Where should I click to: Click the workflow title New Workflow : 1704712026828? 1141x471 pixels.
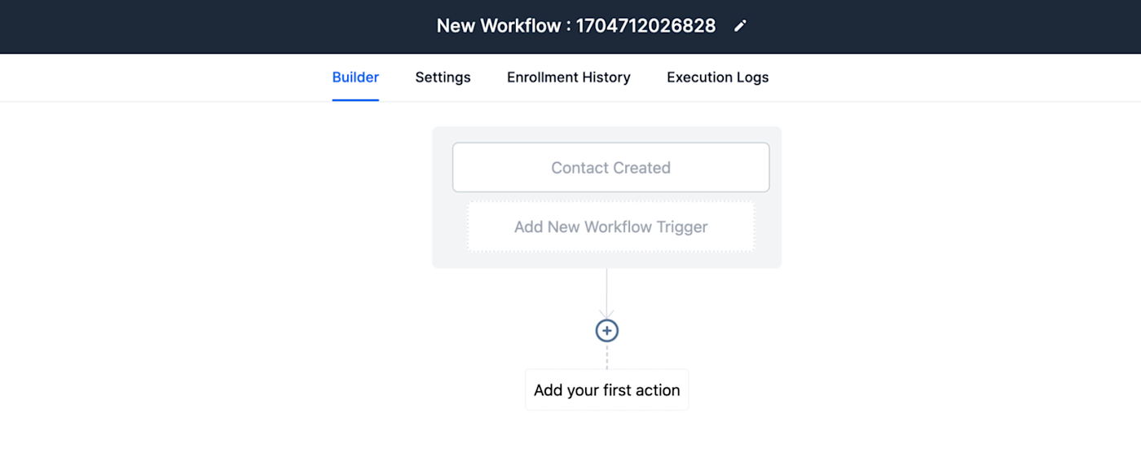(x=576, y=26)
